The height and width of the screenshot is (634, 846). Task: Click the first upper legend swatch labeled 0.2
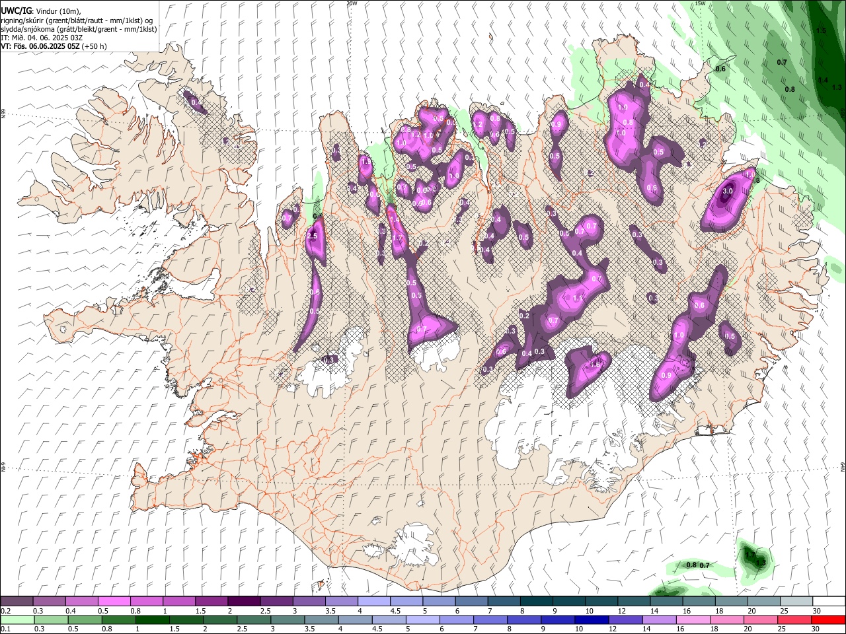[x=17, y=602]
